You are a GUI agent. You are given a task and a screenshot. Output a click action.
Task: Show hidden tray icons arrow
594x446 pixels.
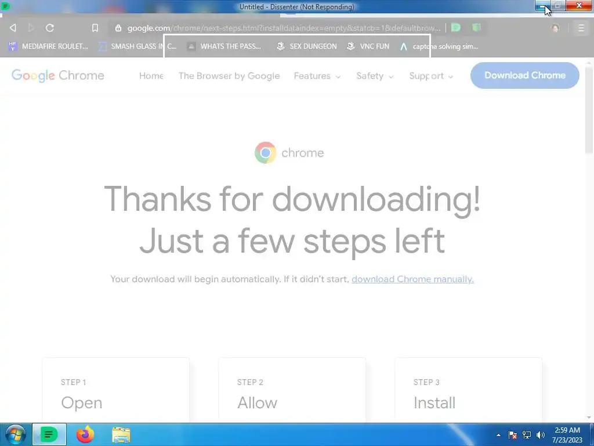tap(498, 435)
